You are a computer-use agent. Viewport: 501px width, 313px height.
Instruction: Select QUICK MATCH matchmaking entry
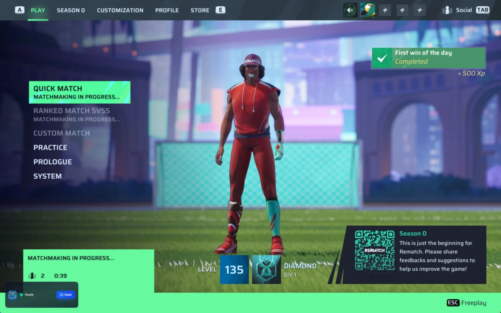pos(80,92)
